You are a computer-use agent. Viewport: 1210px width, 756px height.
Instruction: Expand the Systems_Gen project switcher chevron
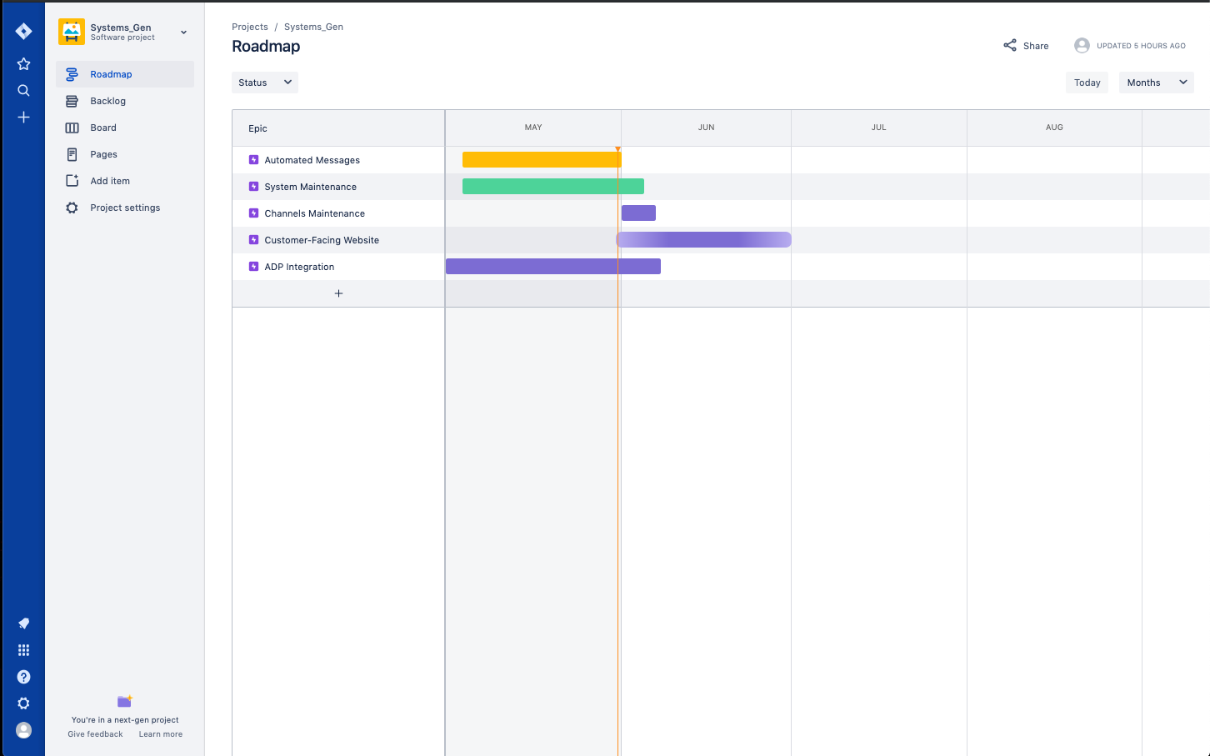(x=184, y=33)
